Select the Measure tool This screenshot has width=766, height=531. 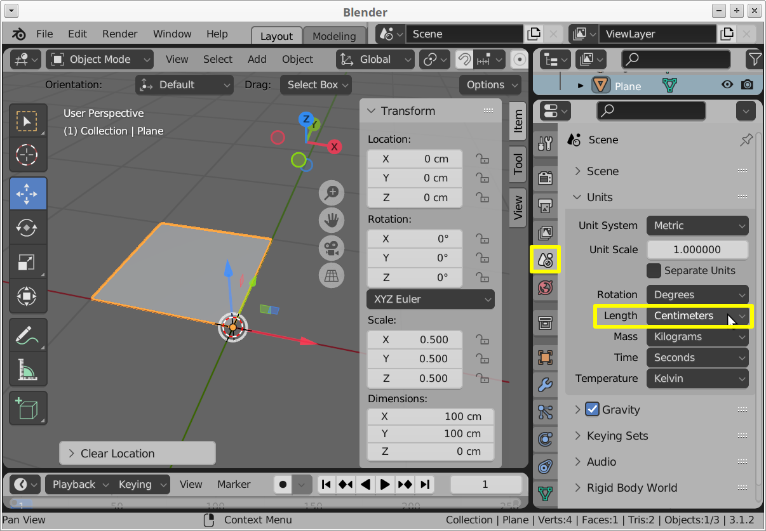27,369
